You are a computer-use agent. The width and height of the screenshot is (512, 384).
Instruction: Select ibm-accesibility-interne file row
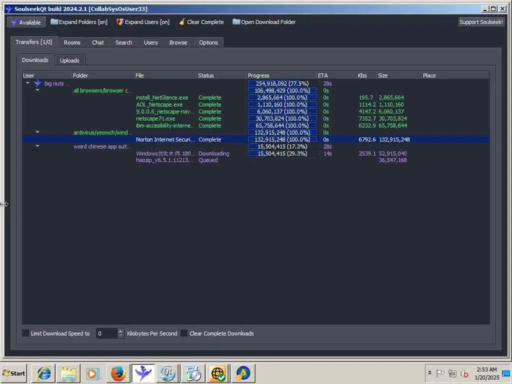[255, 125]
